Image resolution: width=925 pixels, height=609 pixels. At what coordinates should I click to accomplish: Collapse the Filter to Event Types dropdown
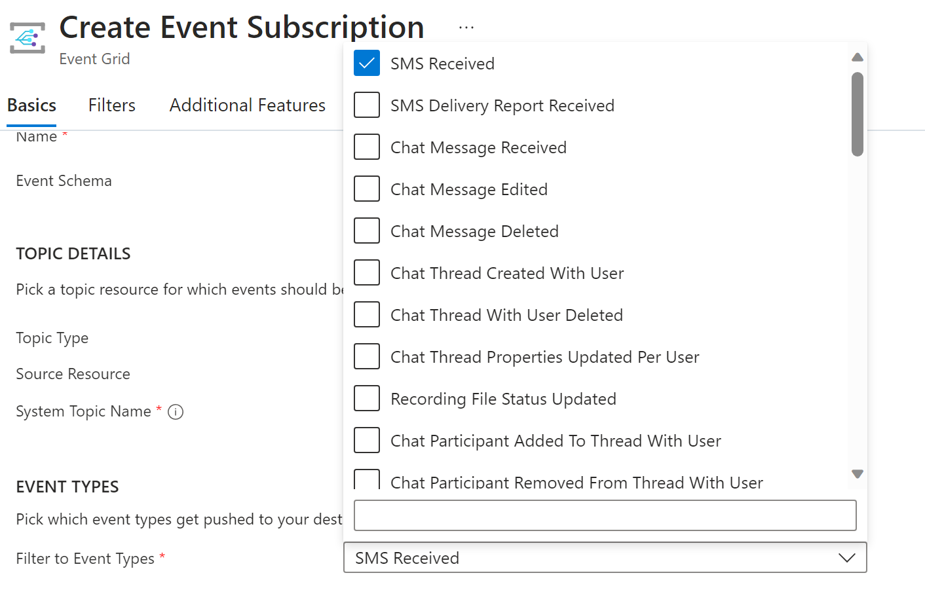tap(846, 557)
